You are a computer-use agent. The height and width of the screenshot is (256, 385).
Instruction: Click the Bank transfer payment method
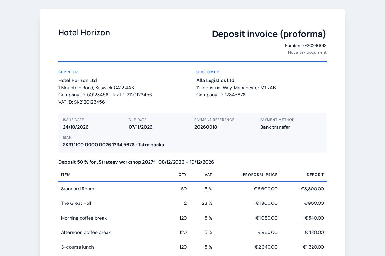tap(275, 127)
